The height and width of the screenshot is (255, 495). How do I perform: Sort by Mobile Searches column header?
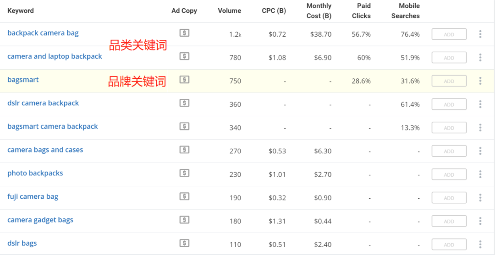pyautogui.click(x=406, y=11)
